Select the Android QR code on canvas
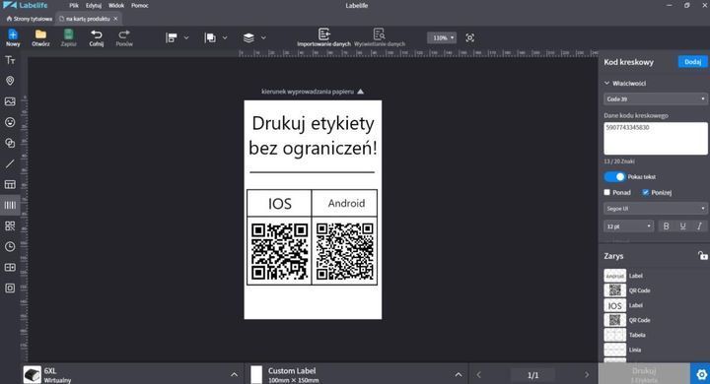The width and height of the screenshot is (710, 384). 345,251
